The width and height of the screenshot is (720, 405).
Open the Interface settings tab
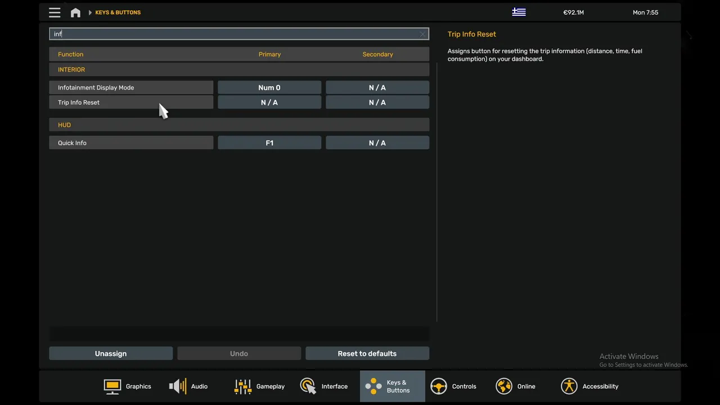324,386
